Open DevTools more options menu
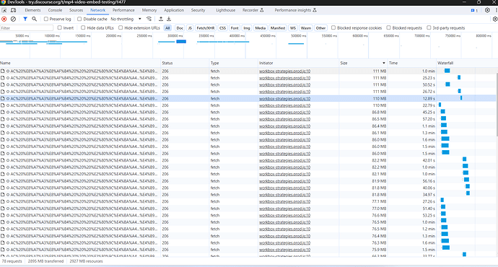 coord(496,10)
